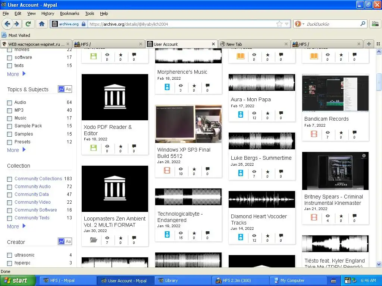Click the list all tabs grid icon
The image size is (382, 286).
[378, 44]
